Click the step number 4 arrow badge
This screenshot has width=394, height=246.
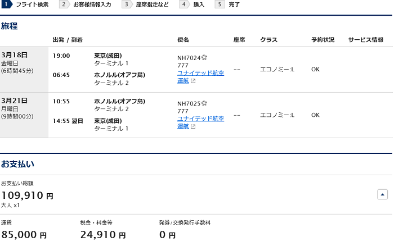click(184, 4)
